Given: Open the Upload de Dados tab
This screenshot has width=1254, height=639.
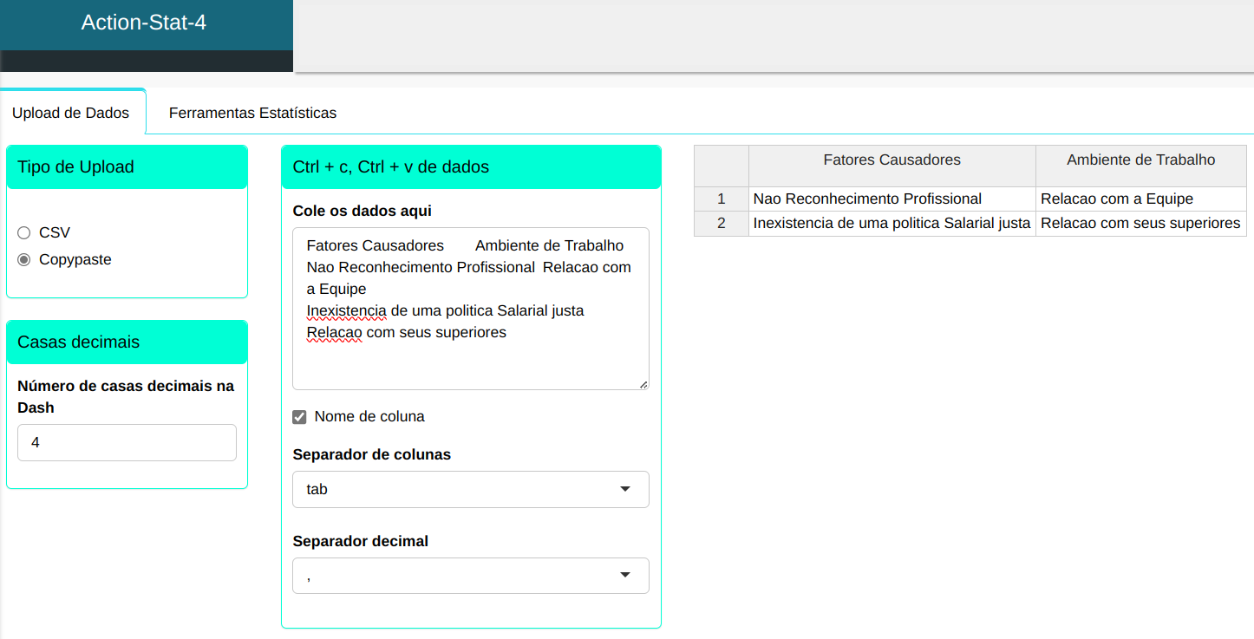Looking at the screenshot, I should pyautogui.click(x=71, y=113).
